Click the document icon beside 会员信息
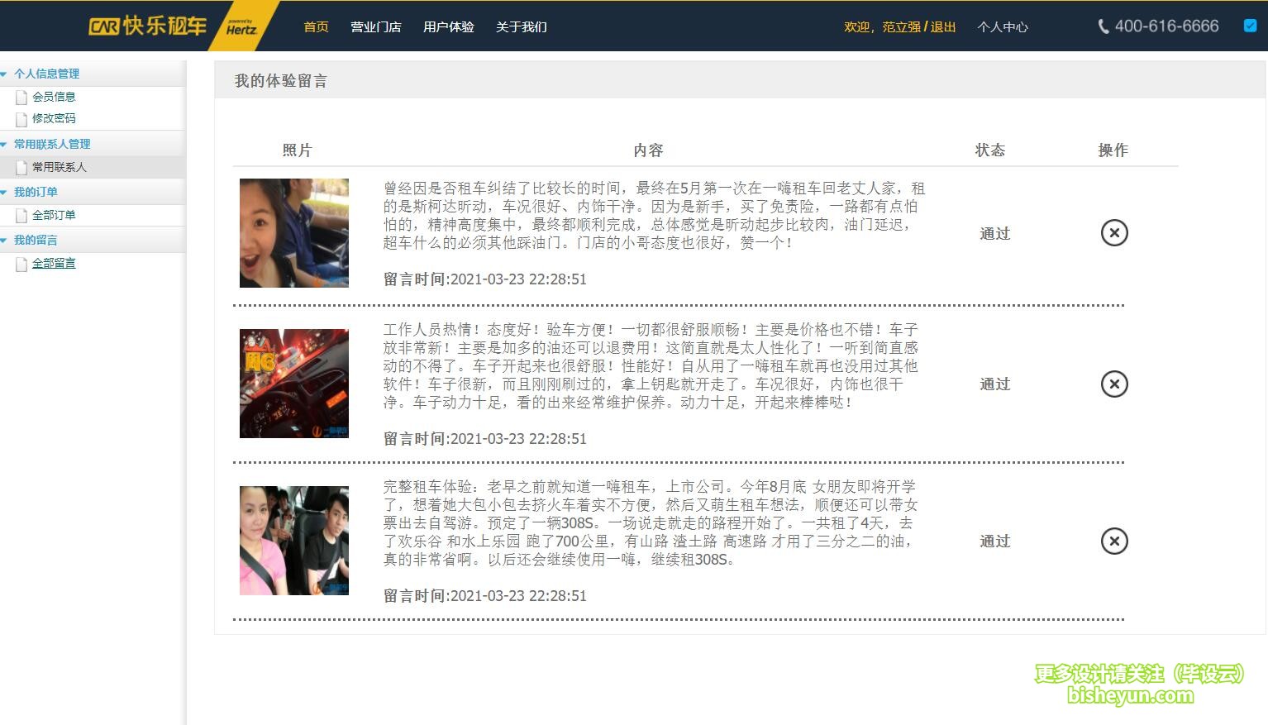1268x725 pixels. [21, 97]
